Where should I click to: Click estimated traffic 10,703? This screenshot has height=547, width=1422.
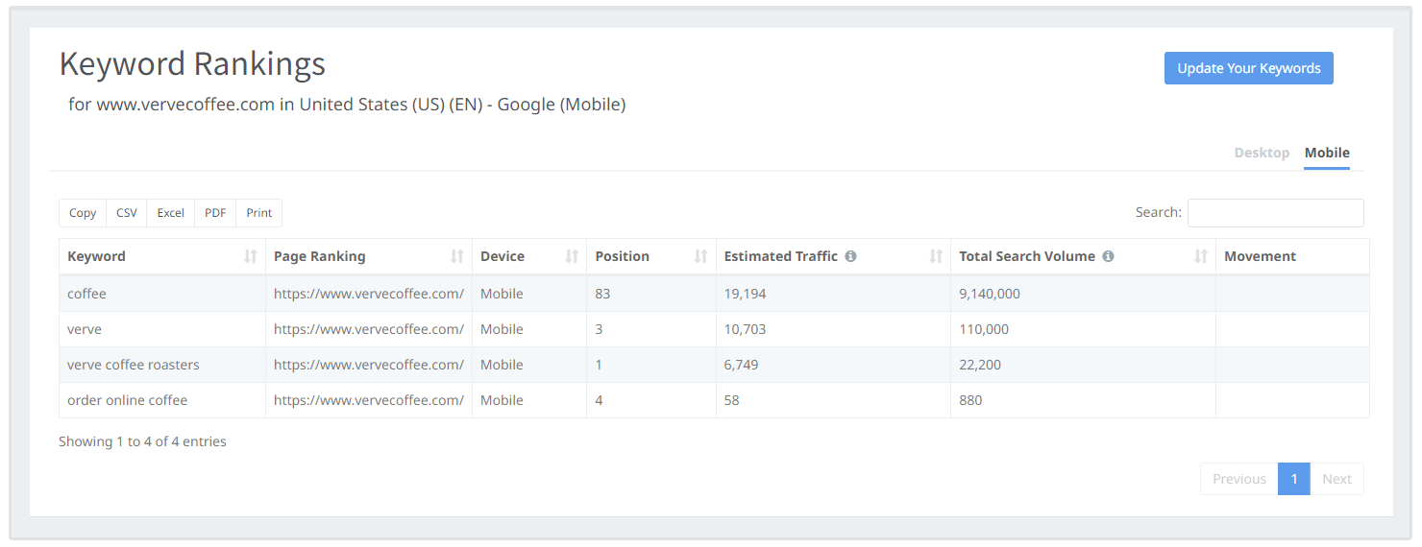coord(746,329)
